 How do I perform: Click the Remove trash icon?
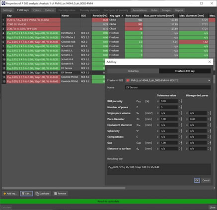[56, 194]
